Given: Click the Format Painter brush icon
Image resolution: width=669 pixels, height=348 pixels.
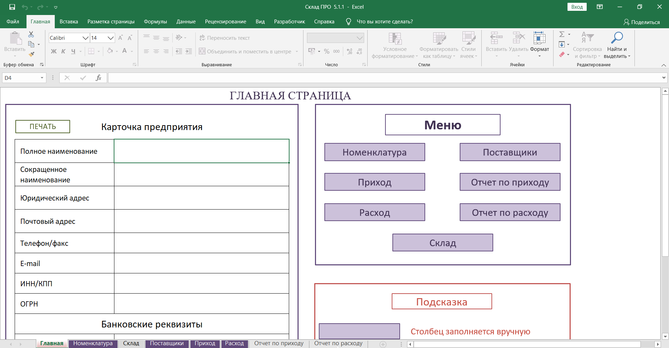Looking at the screenshot, I should [31, 54].
